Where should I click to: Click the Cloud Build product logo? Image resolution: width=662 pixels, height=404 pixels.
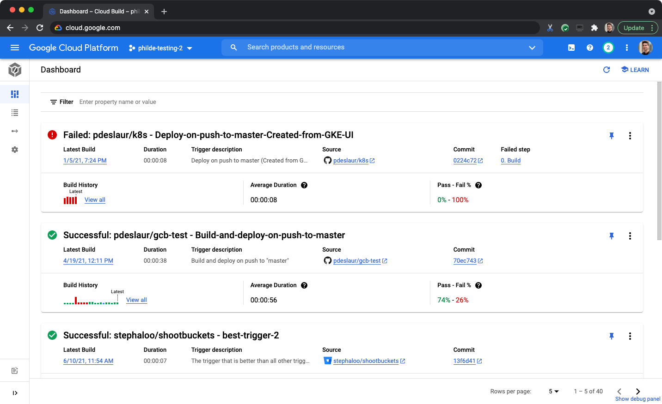click(x=15, y=70)
